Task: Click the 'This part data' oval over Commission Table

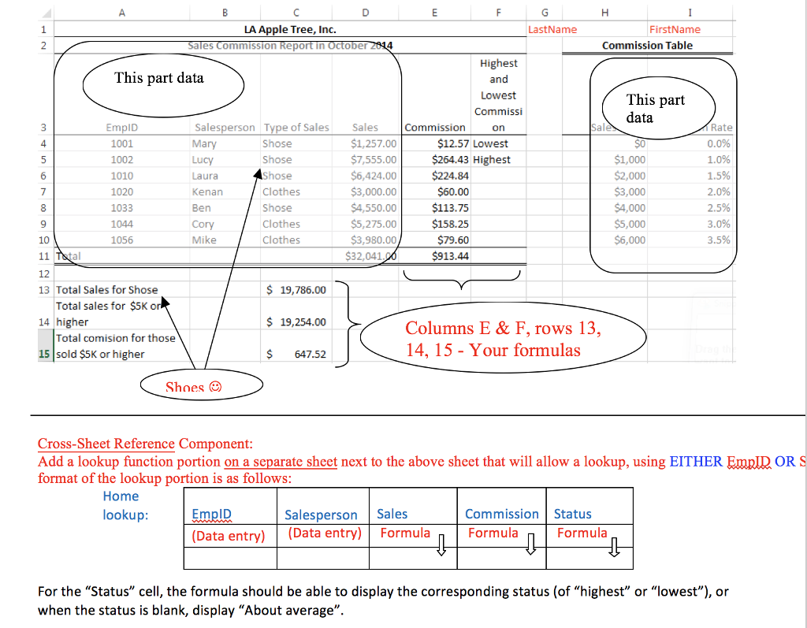Action: click(658, 106)
